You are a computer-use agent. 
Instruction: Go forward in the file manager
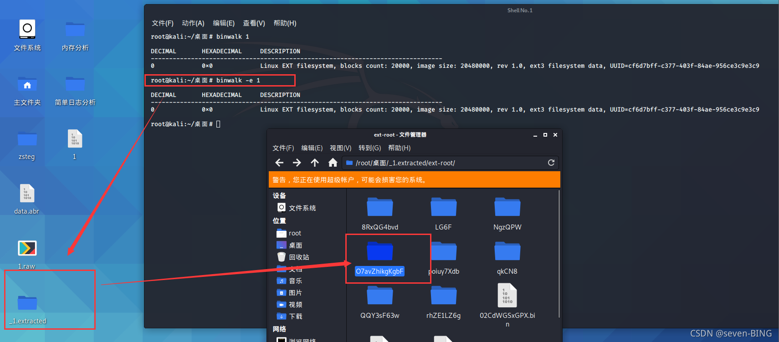(x=297, y=163)
